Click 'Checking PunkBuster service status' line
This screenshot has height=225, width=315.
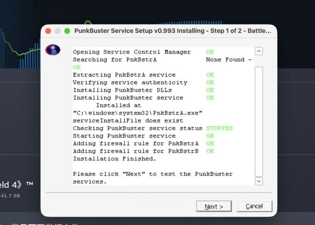point(138,129)
